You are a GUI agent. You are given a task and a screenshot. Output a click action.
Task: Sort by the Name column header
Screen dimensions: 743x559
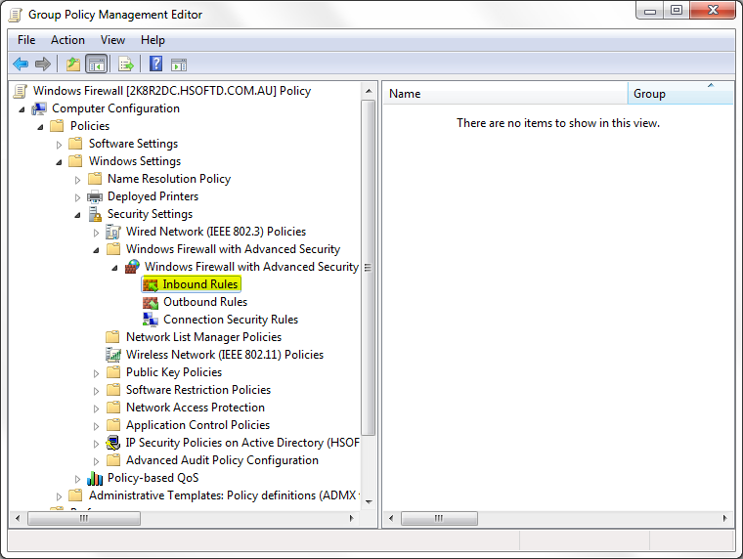504,93
